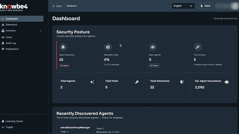The image size is (239, 134).
Task: Click the All clear badge
Action: click(x=154, y=66)
